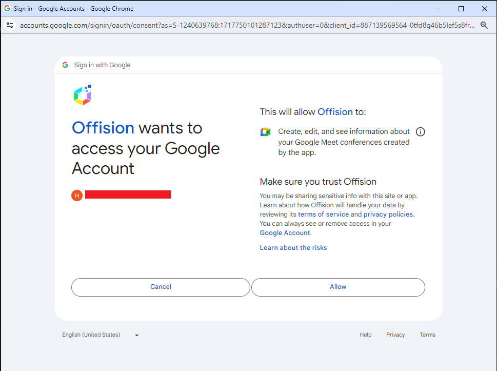Click the blue Offision name in main title
The height and width of the screenshot is (371, 497).
click(x=103, y=128)
